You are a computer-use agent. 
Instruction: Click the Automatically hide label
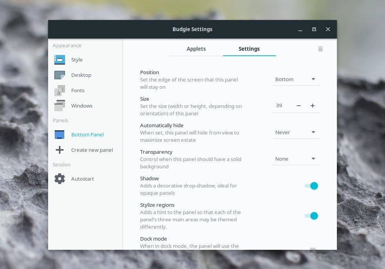coord(162,125)
